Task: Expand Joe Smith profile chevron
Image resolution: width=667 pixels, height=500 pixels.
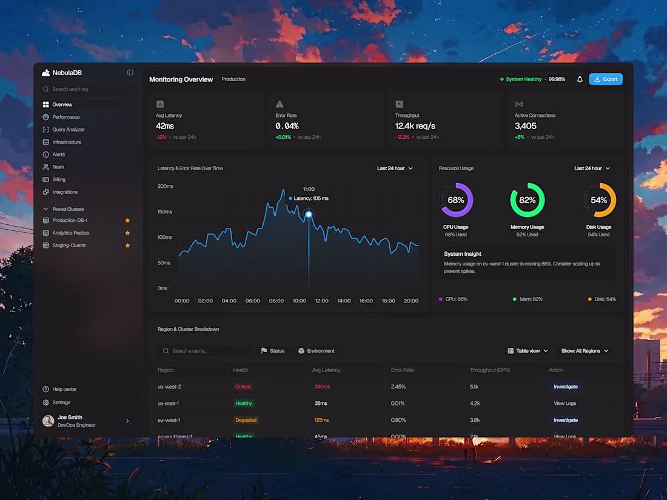Action: (x=127, y=421)
